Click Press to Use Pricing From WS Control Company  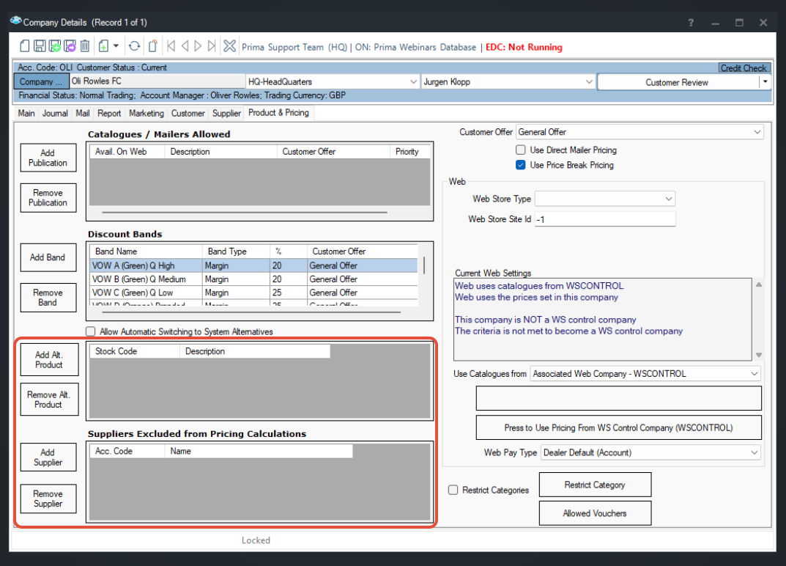[x=618, y=427]
